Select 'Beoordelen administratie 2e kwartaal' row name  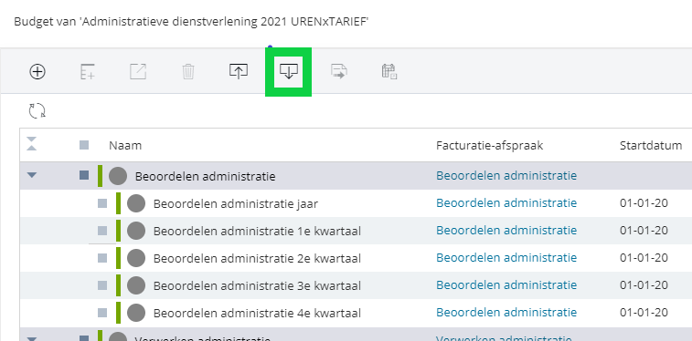257,258
